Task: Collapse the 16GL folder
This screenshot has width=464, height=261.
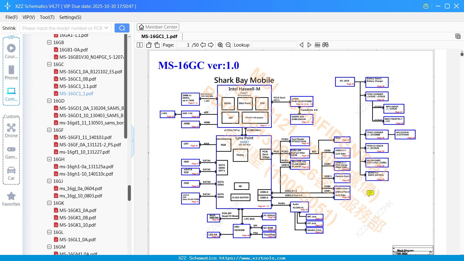Action: (x=49, y=232)
